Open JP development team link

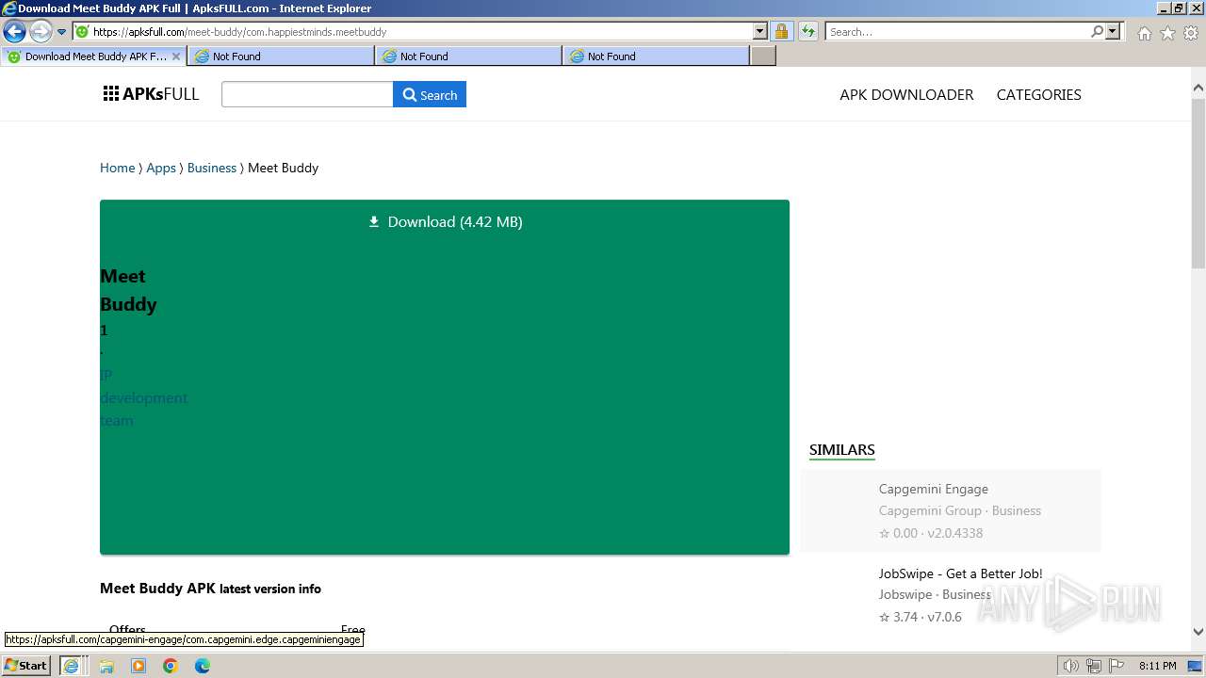(143, 397)
